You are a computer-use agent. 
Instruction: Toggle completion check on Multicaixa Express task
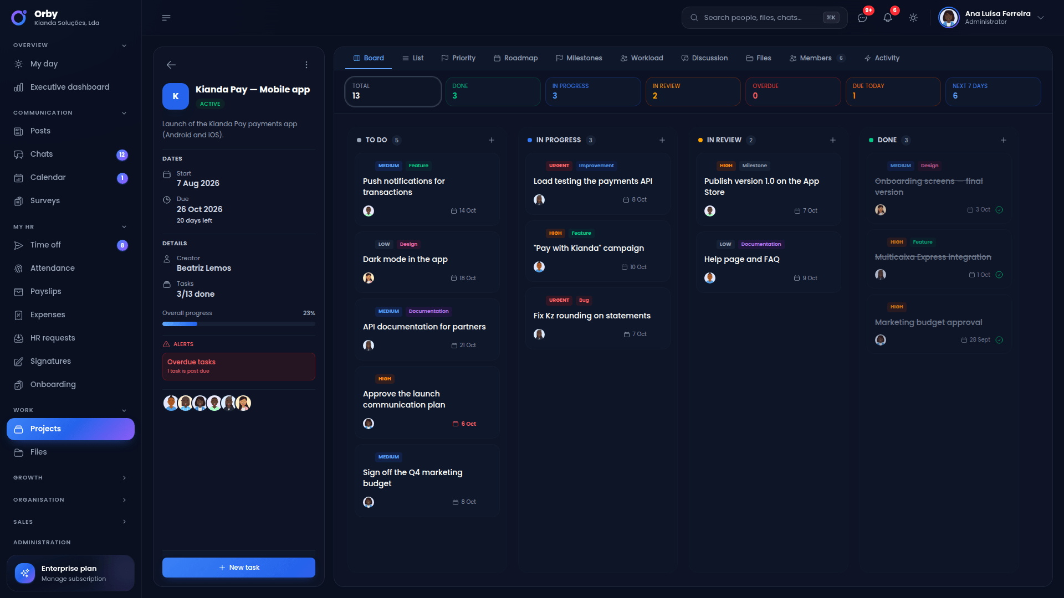click(x=999, y=275)
